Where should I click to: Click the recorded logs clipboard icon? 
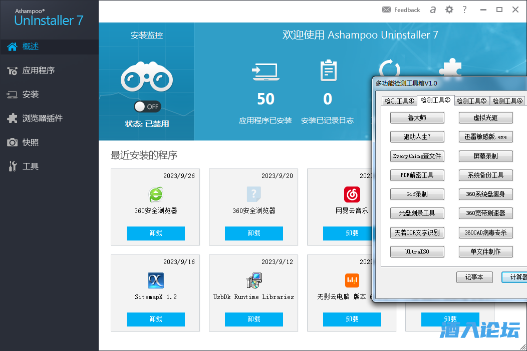pos(328,70)
